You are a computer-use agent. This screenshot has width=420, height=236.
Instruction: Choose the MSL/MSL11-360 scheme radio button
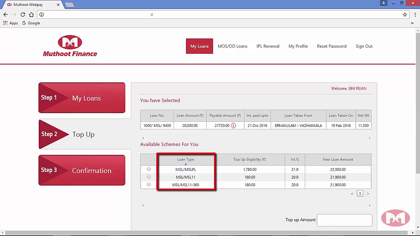pyautogui.click(x=149, y=185)
